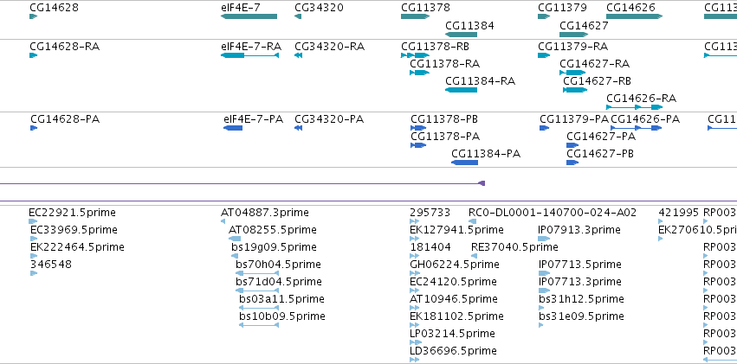This screenshot has height=364, width=737.
Task: Click transcript CG14626-RA label
Action: tap(641, 99)
